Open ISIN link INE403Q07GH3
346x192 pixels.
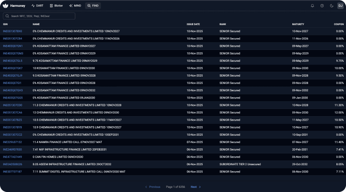click(x=13, y=90)
